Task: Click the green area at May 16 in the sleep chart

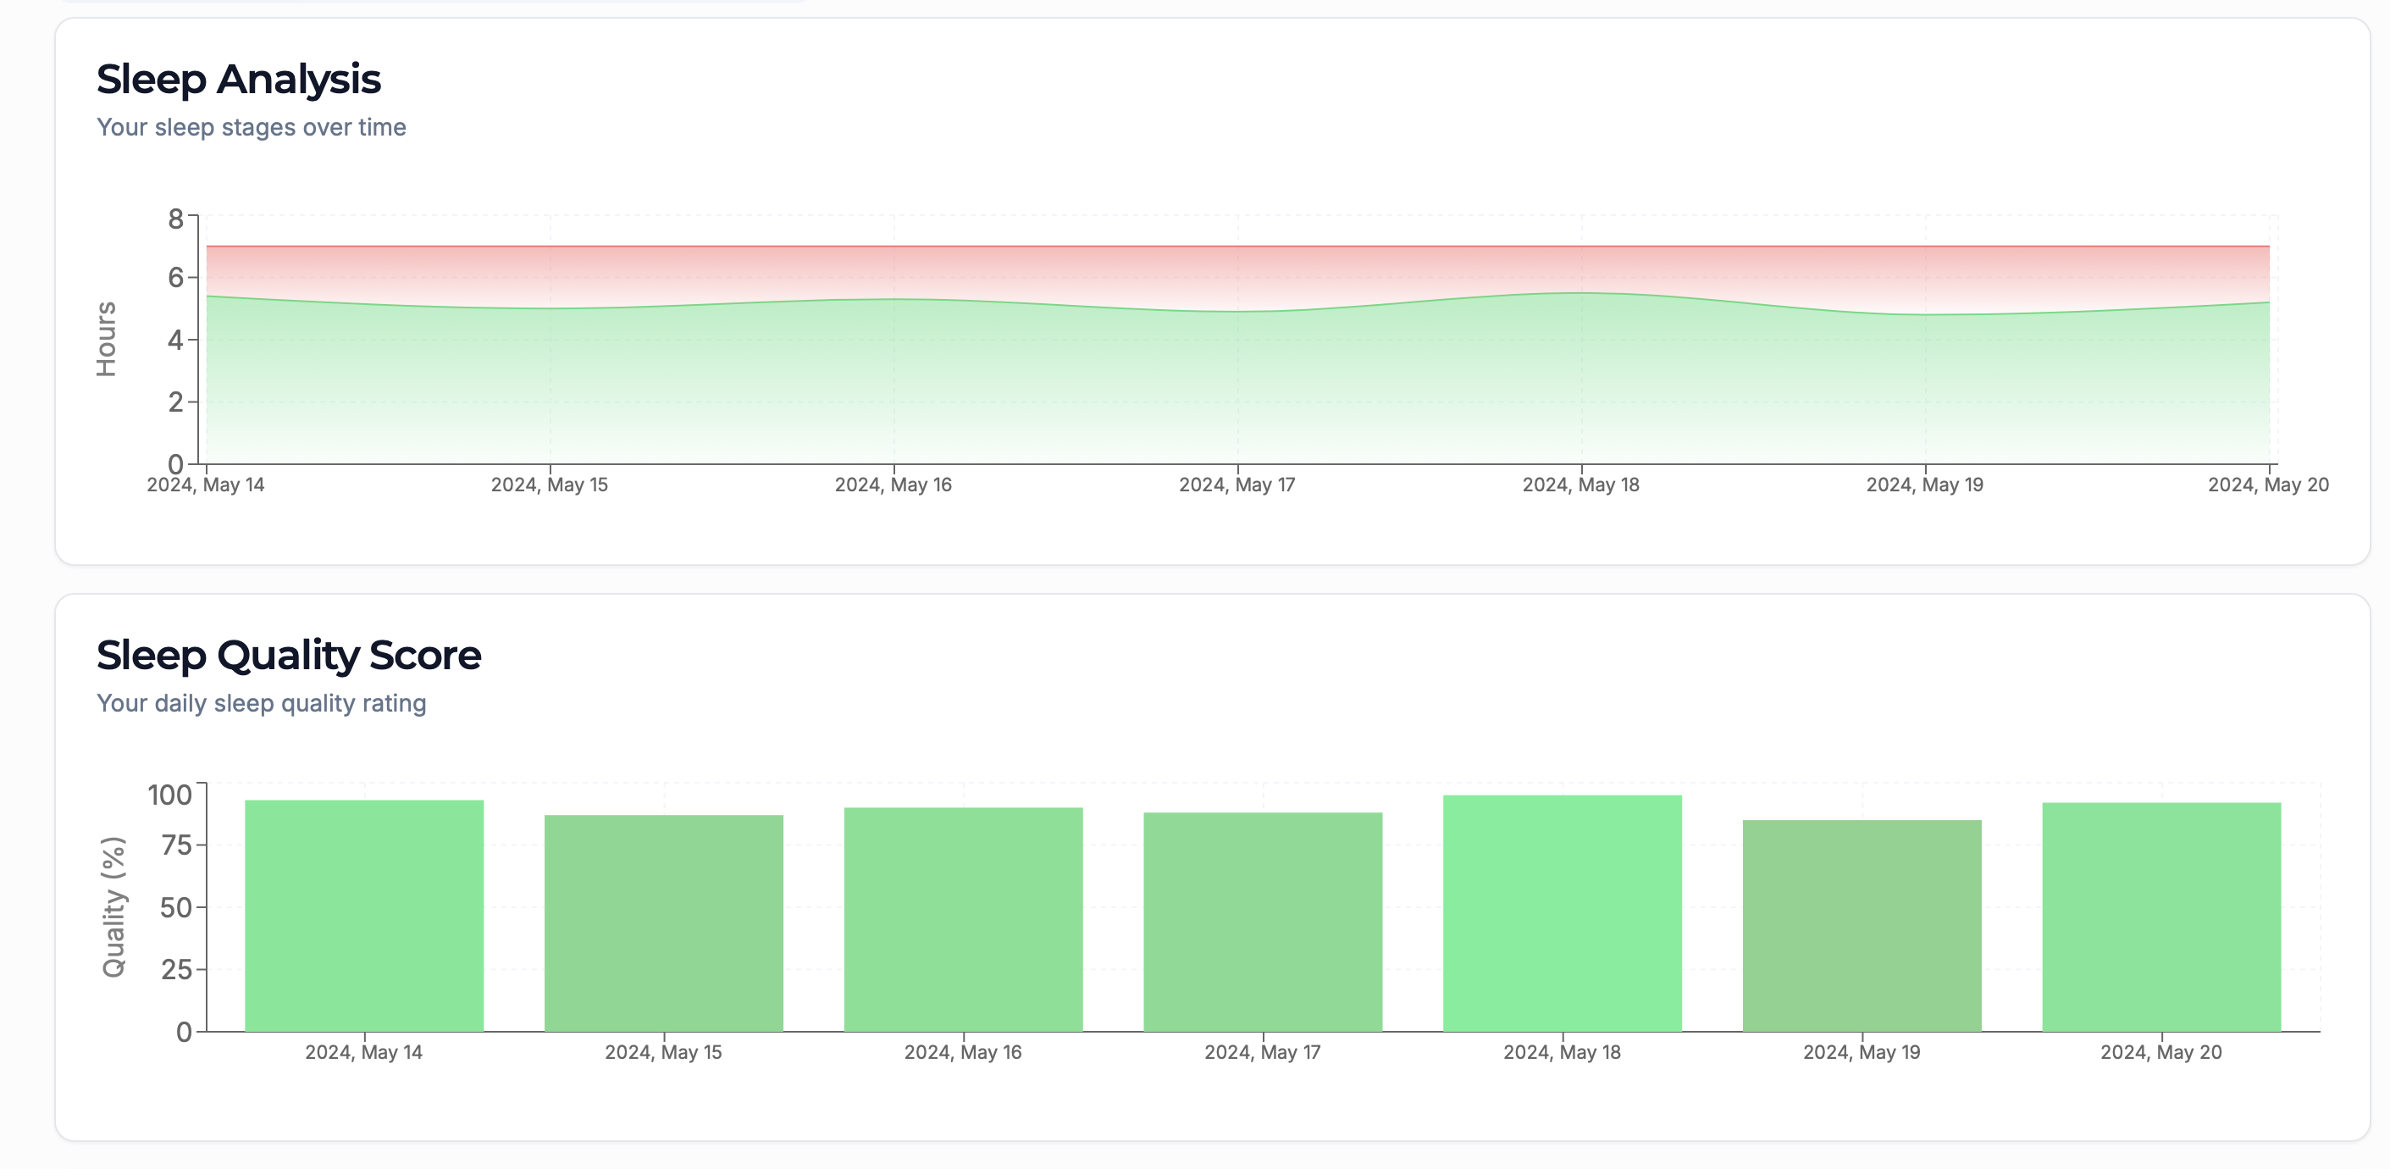Action: click(x=894, y=380)
